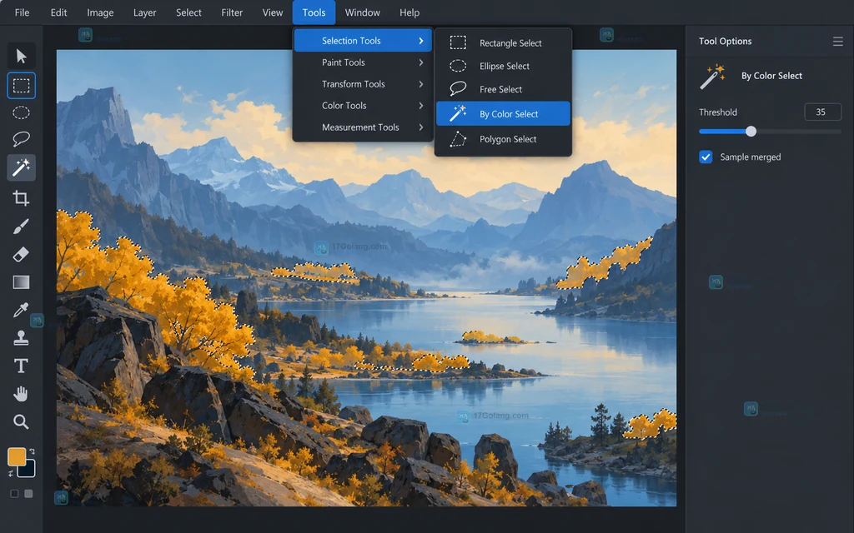Click the dark background color swatch

(28, 469)
